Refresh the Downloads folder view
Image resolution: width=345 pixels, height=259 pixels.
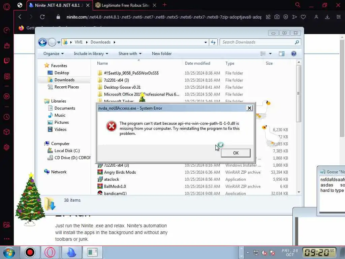213,42
